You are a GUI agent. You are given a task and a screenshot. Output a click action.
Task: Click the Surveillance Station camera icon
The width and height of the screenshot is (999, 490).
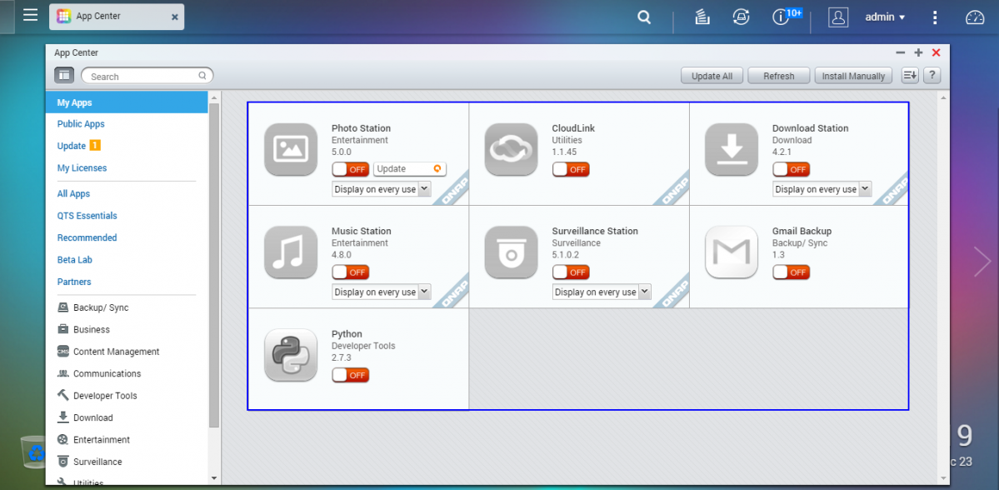(511, 252)
